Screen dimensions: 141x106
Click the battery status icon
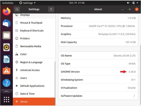pyautogui.click(x=133, y=3)
